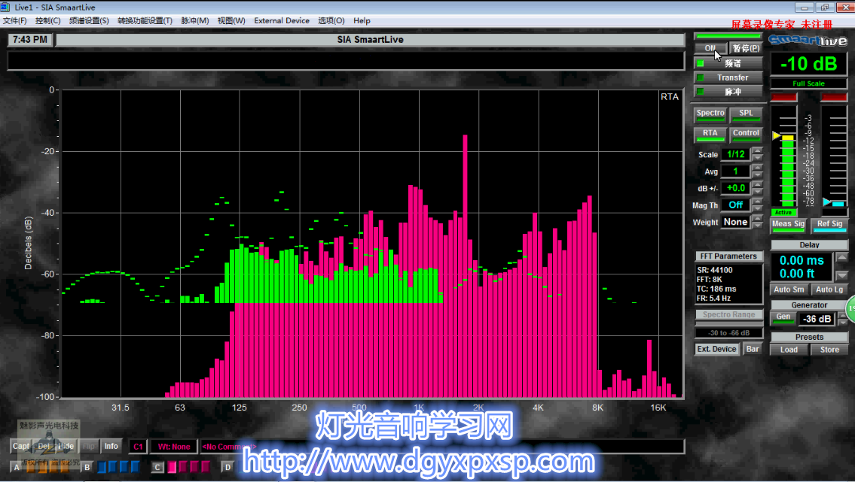The width and height of the screenshot is (855, 482).
Task: Select second blue slot in bank B
Action: 113,467
